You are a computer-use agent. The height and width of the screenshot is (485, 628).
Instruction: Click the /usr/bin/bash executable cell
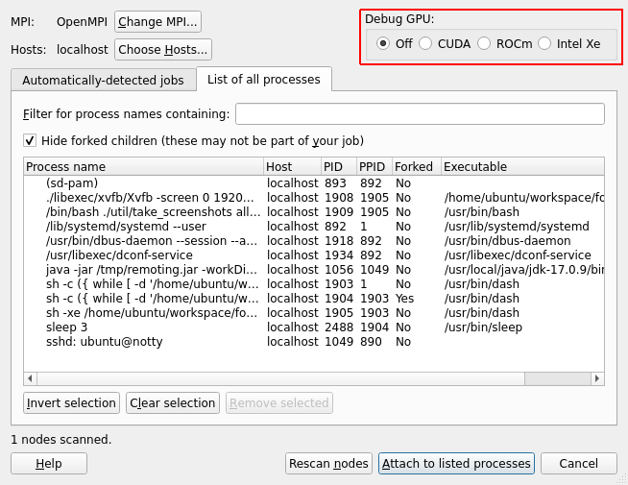(x=481, y=212)
